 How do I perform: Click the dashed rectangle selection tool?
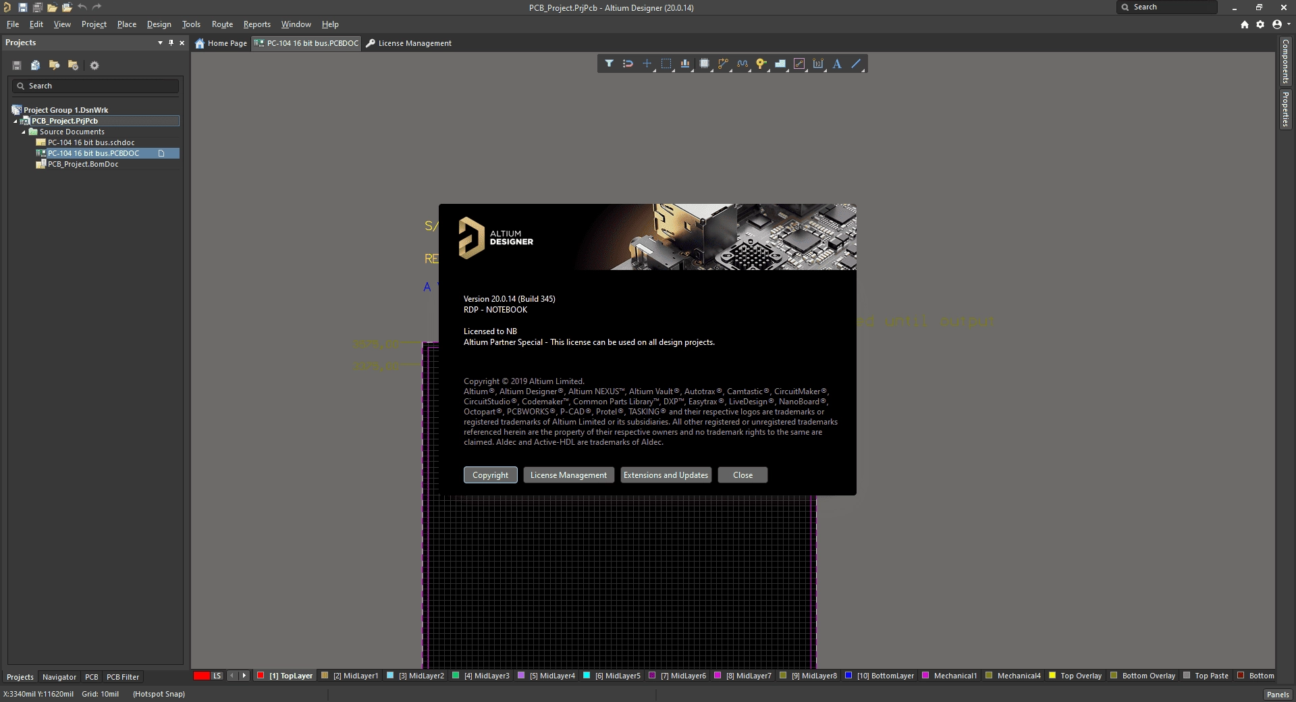(x=666, y=63)
